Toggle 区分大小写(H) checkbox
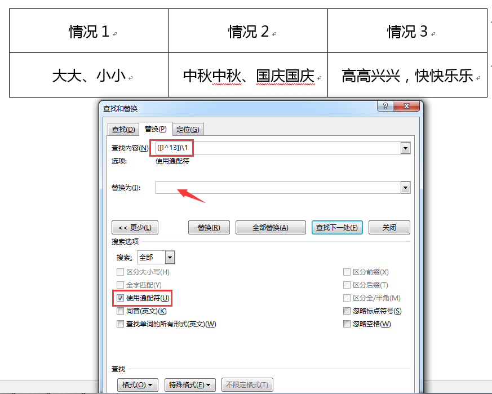The image size is (492, 394). (120, 272)
